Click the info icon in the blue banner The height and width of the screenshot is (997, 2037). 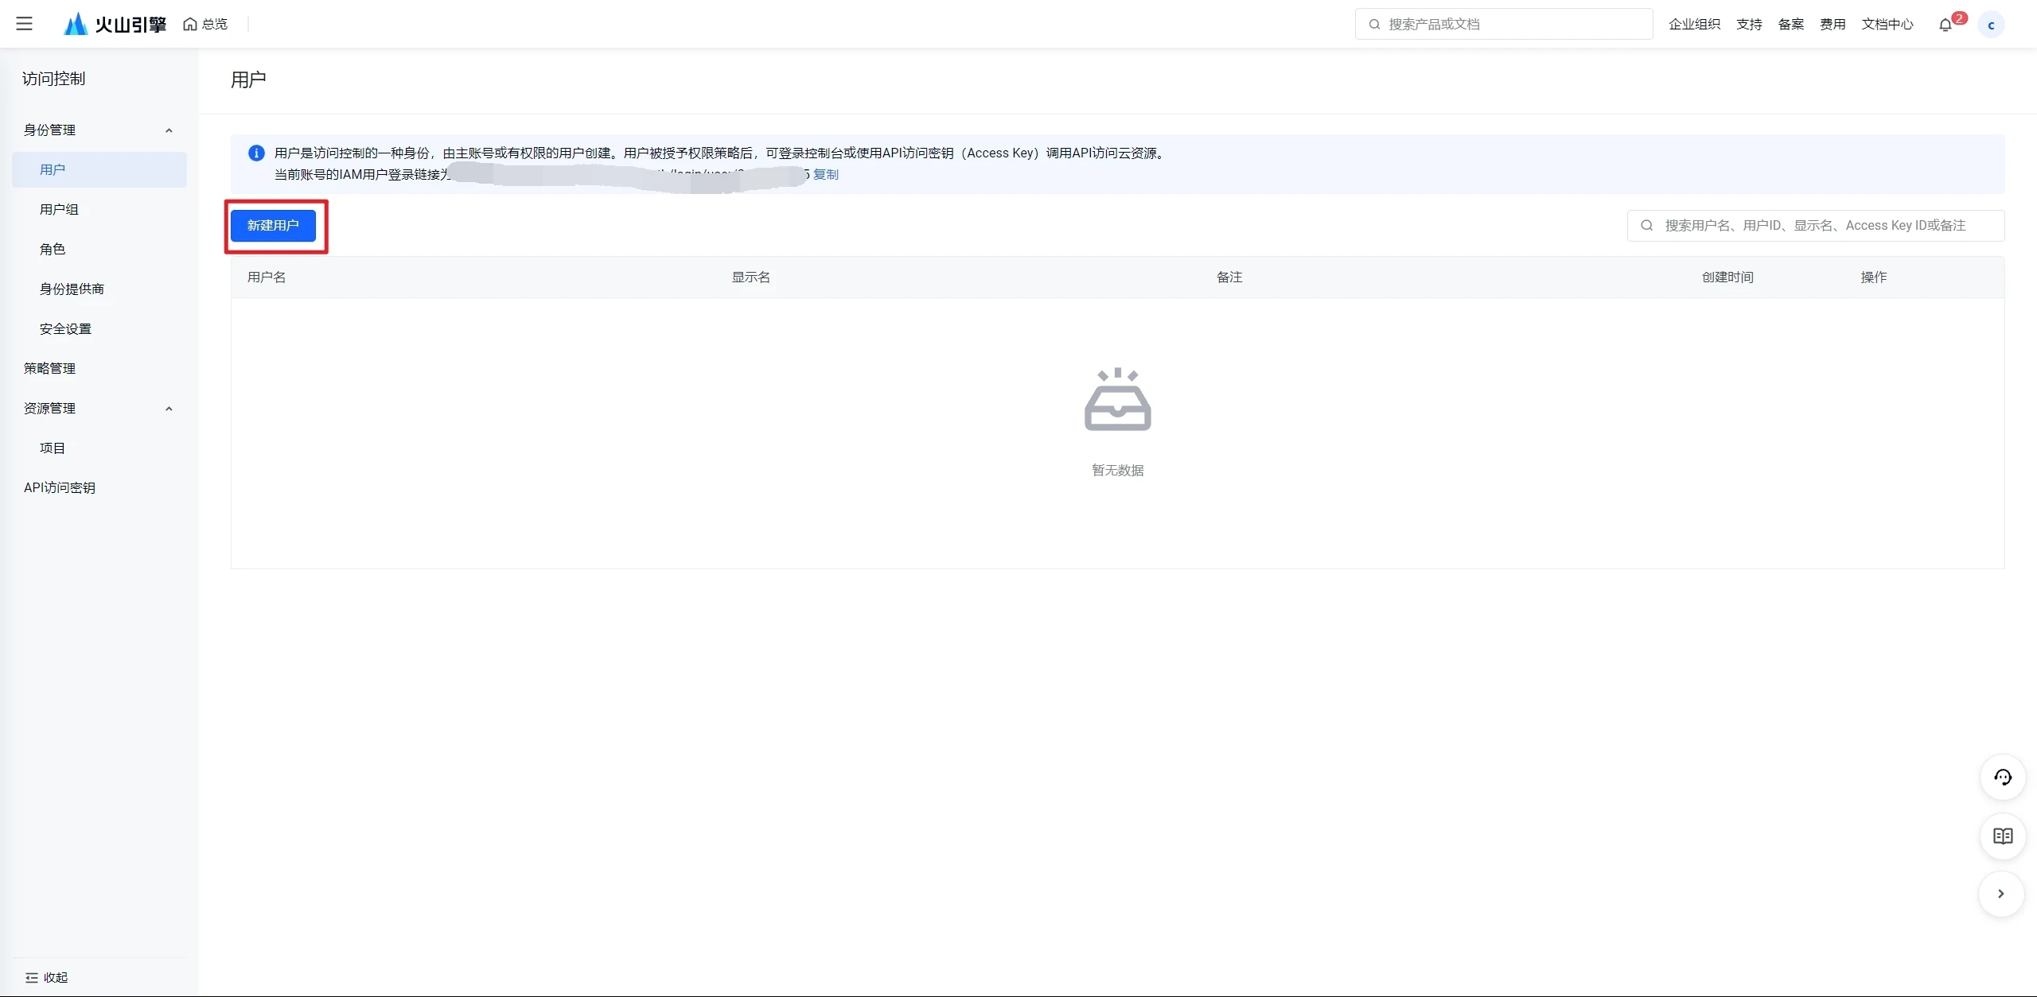(255, 153)
